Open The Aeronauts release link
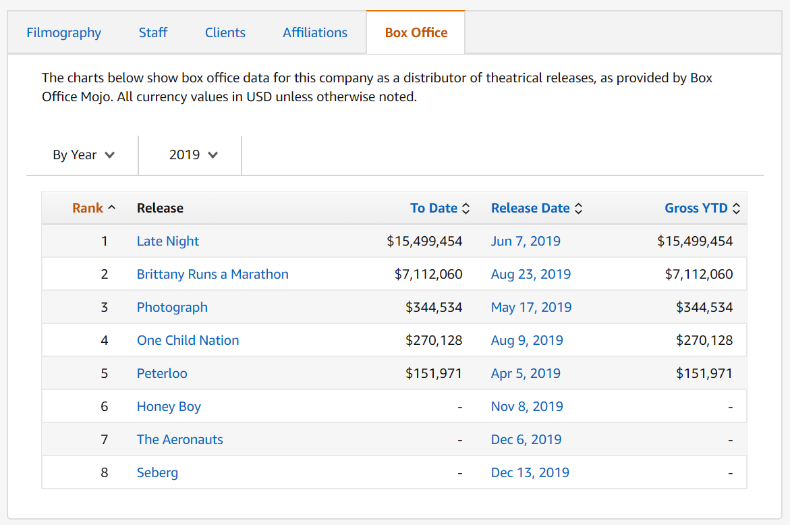Viewport: 790px width, 525px height. click(x=179, y=439)
